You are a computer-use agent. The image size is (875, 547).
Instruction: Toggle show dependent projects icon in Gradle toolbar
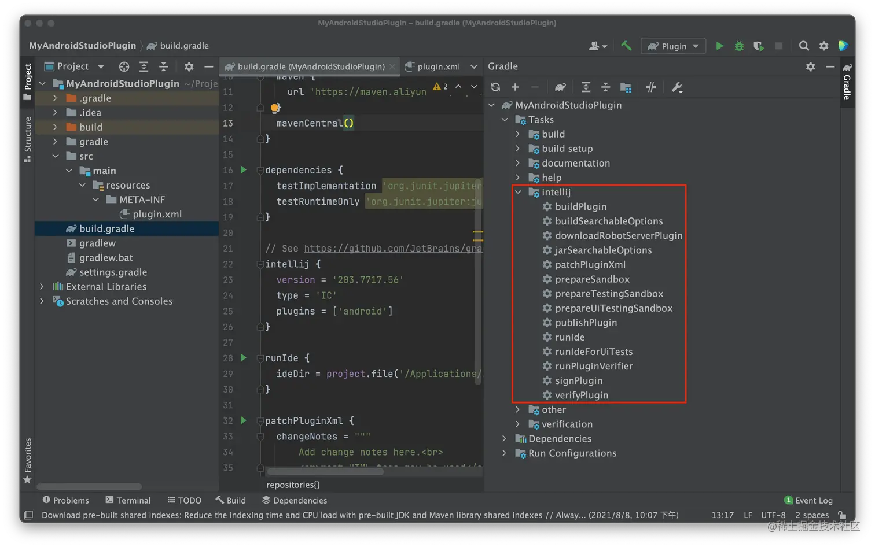pyautogui.click(x=626, y=87)
